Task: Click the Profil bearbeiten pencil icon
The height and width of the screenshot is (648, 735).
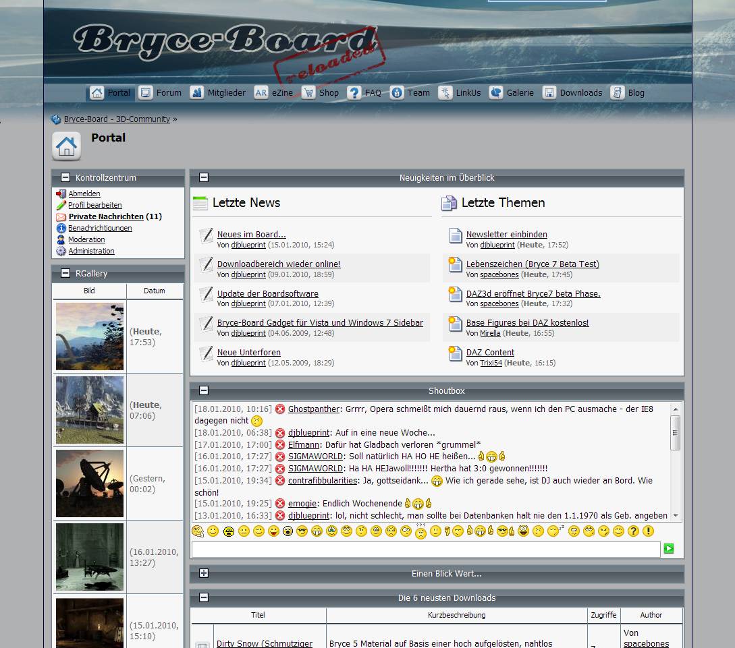Action: coord(61,205)
